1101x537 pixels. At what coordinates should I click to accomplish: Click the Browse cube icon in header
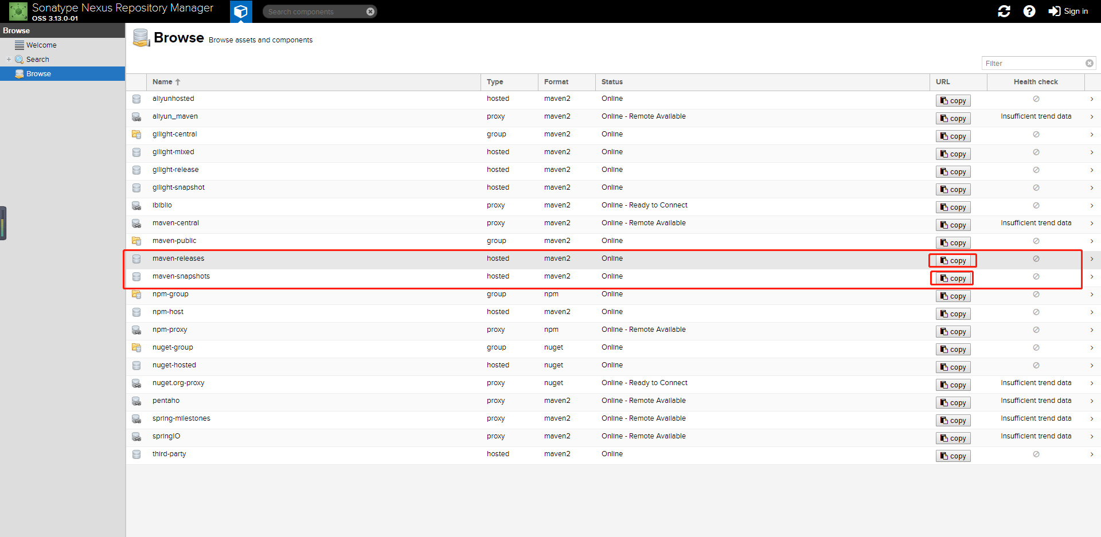click(x=241, y=11)
